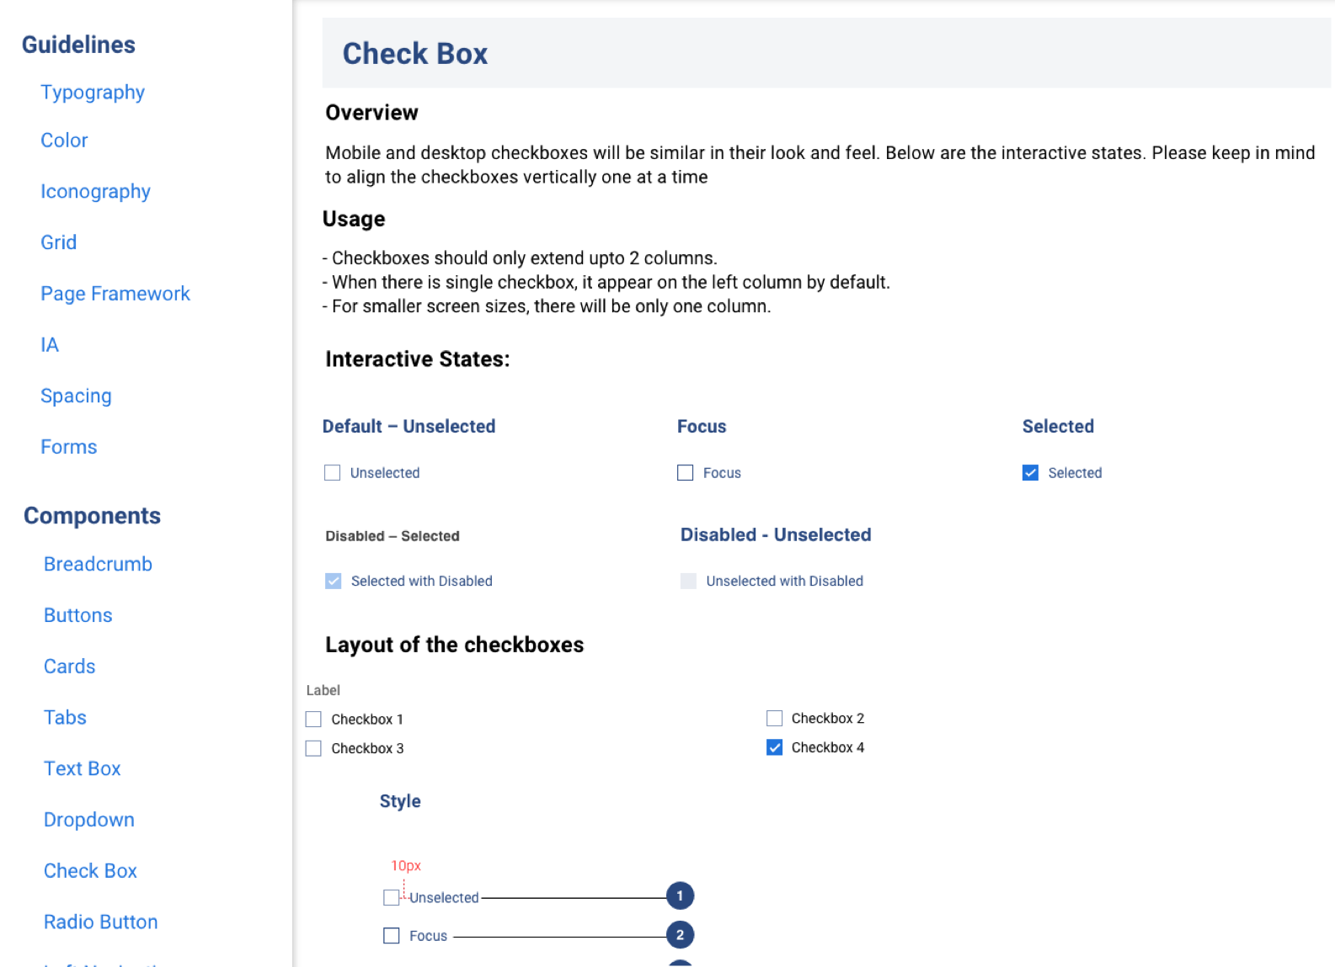
Task: Click the blue Focus heading
Action: 702,427
